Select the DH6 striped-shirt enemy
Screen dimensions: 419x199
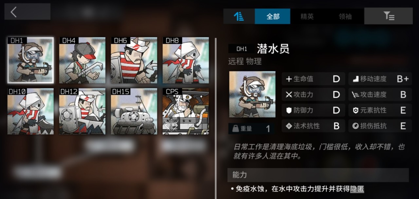point(134,60)
